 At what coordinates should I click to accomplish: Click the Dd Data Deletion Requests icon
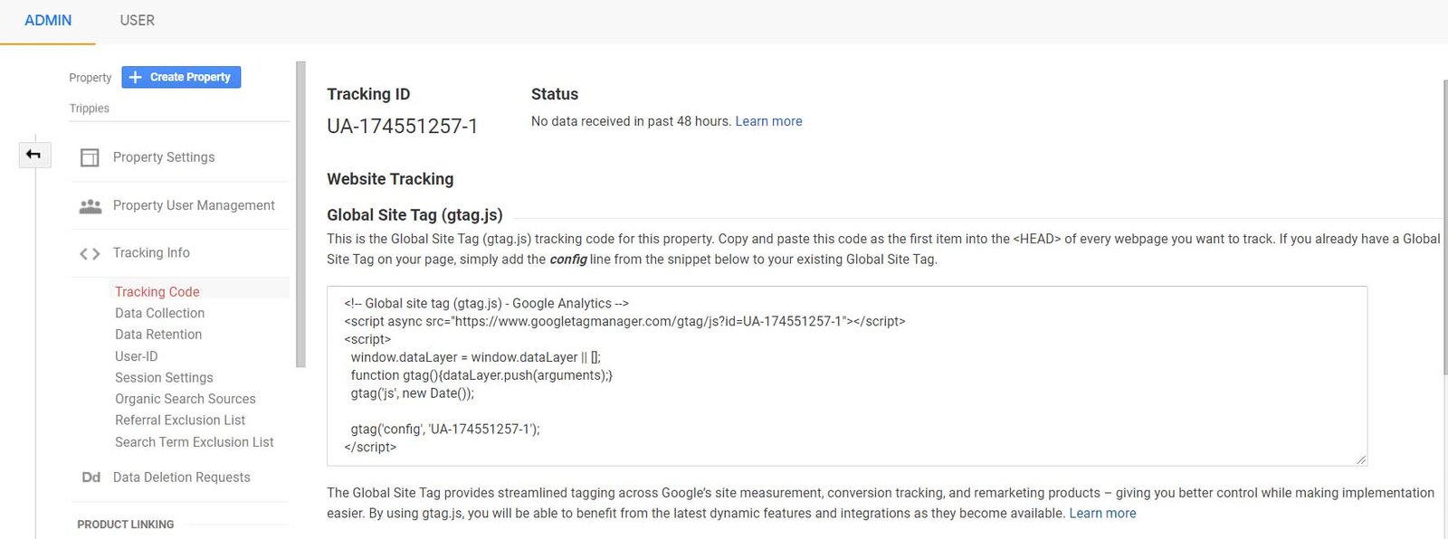(x=90, y=478)
